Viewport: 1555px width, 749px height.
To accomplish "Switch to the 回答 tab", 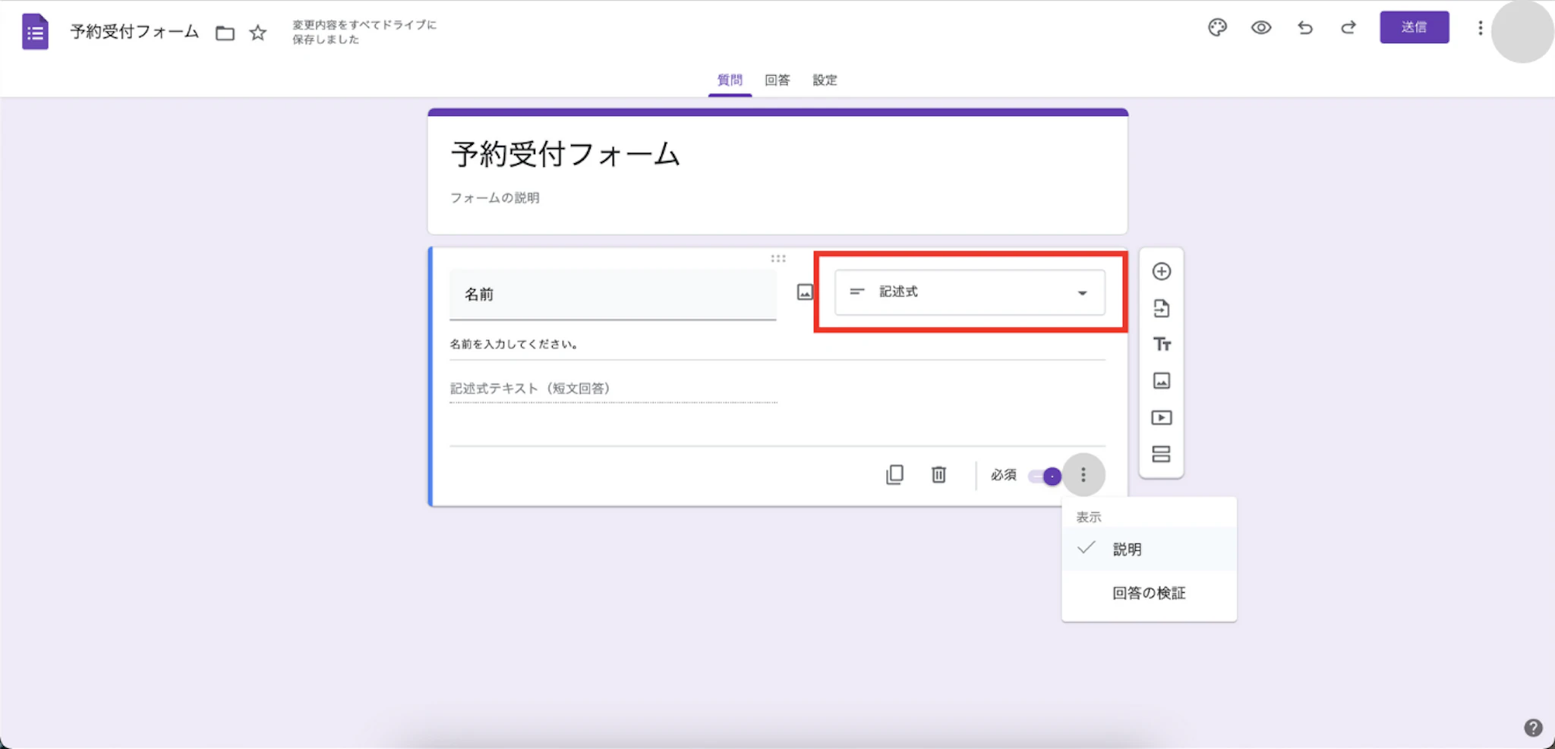I will point(777,80).
